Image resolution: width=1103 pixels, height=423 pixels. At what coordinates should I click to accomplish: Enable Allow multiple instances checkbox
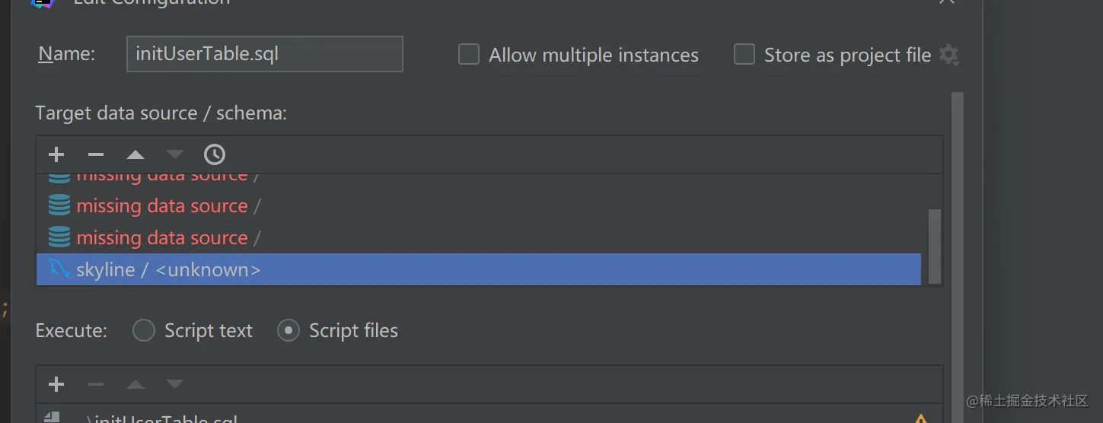pos(469,55)
